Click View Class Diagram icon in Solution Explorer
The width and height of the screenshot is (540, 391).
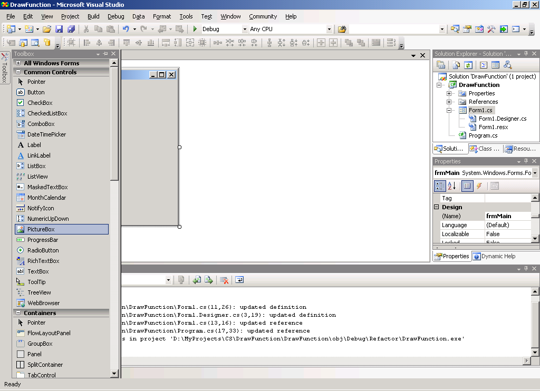click(508, 65)
